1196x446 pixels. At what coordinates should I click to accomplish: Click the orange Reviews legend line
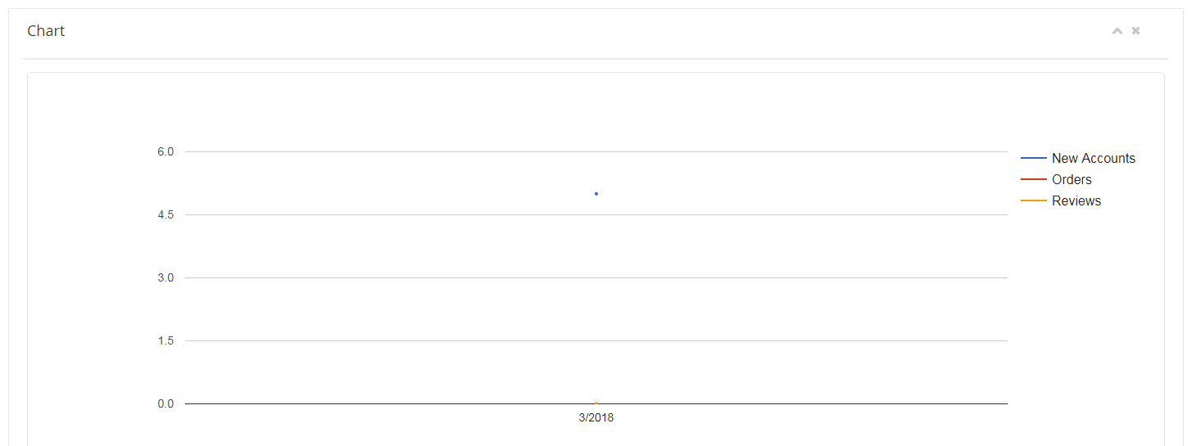click(1034, 200)
